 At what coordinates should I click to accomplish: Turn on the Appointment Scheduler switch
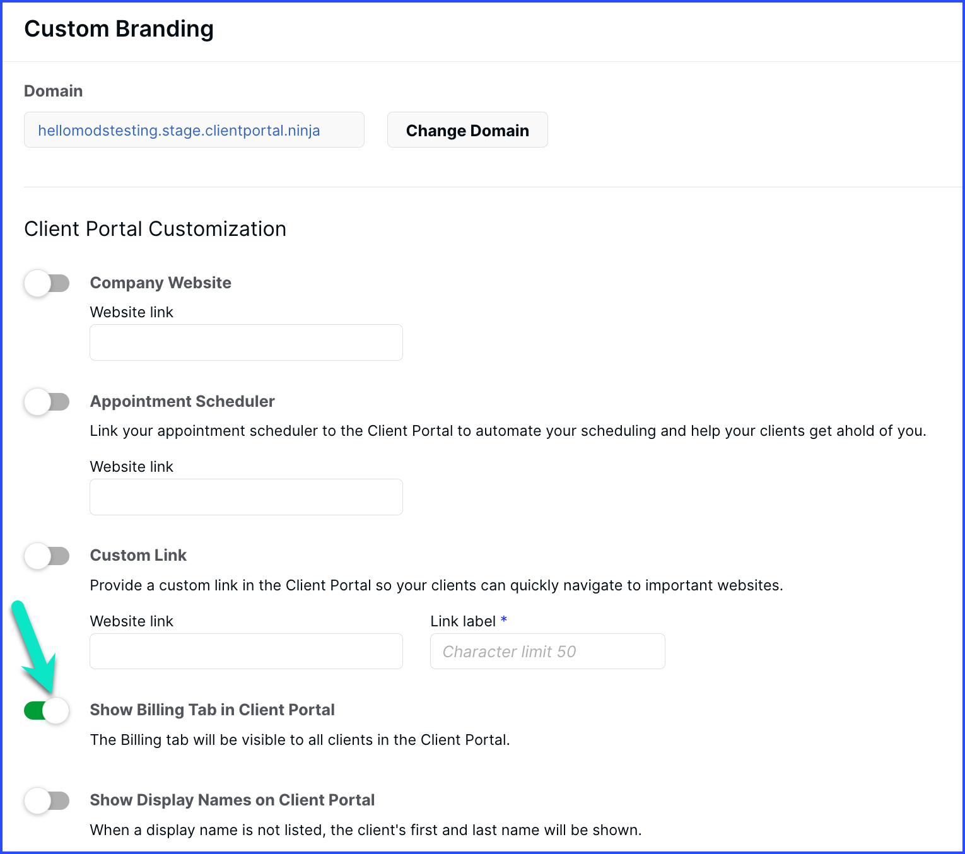pos(47,402)
